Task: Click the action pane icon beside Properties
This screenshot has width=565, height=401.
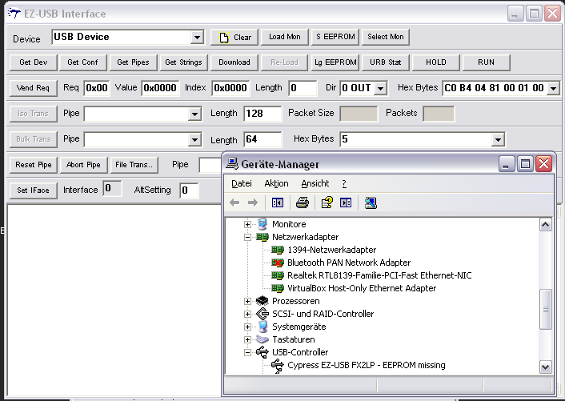Action: tap(346, 203)
